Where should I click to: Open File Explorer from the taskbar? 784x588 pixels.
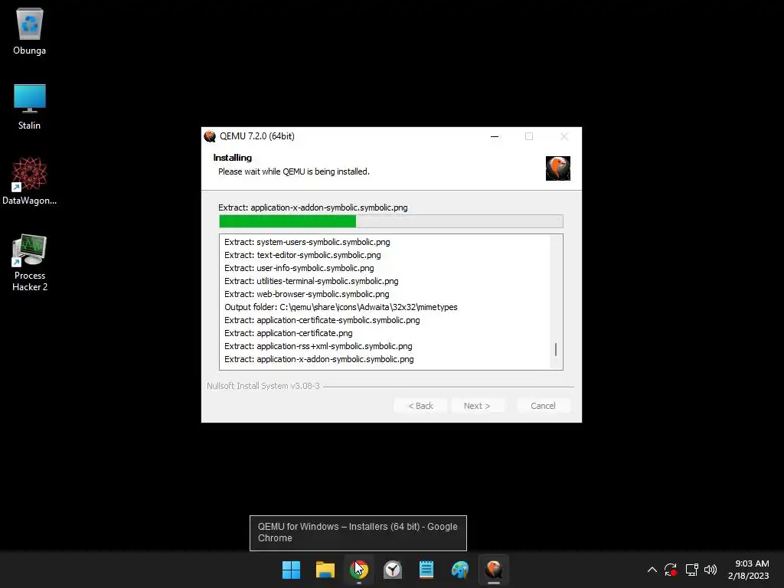[x=325, y=570]
